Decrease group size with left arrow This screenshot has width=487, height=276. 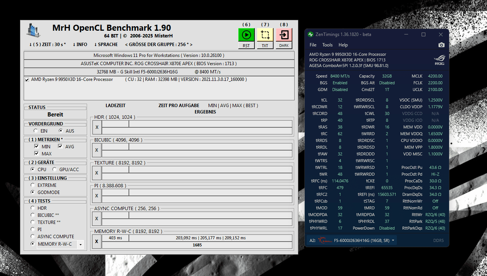126,45
